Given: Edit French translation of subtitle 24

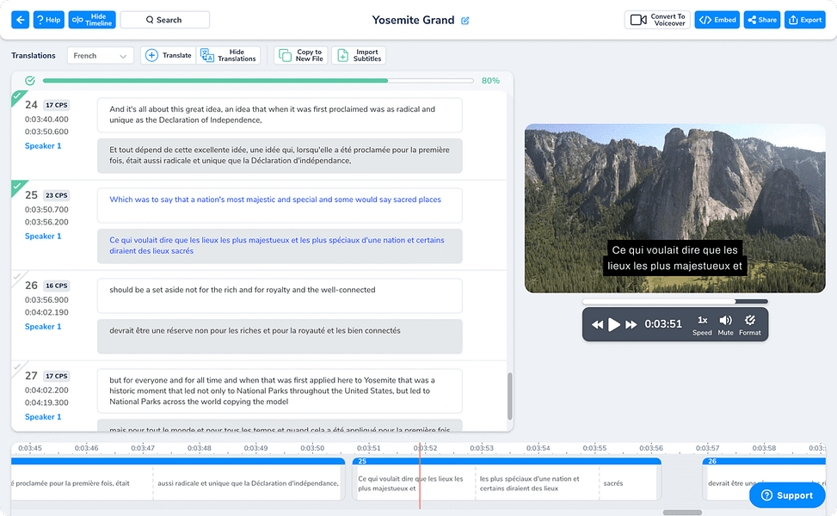Looking at the screenshot, I should (x=280, y=156).
